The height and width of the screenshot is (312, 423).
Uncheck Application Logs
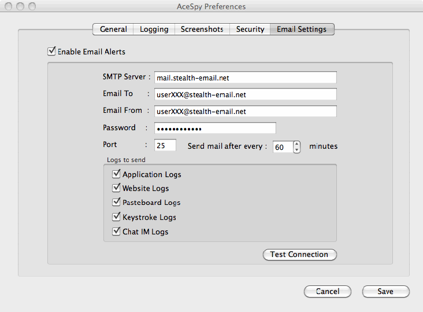tap(117, 174)
